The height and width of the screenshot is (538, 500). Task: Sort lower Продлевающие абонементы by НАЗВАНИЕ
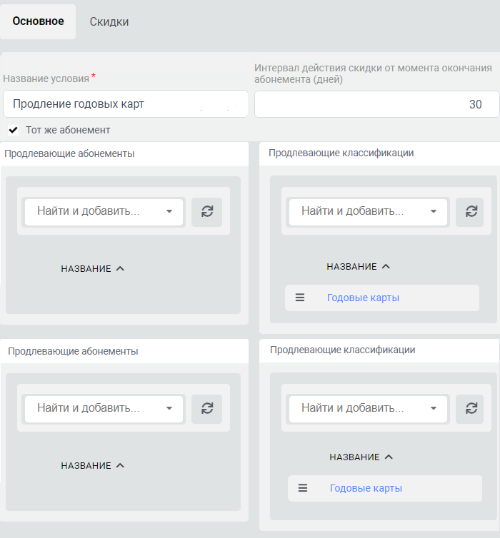point(92,466)
